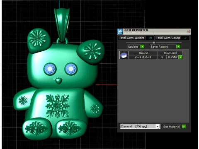The width and height of the screenshot is (199, 149).
Task: Click the Total Gem Weight value field
Action: tap(150, 38)
